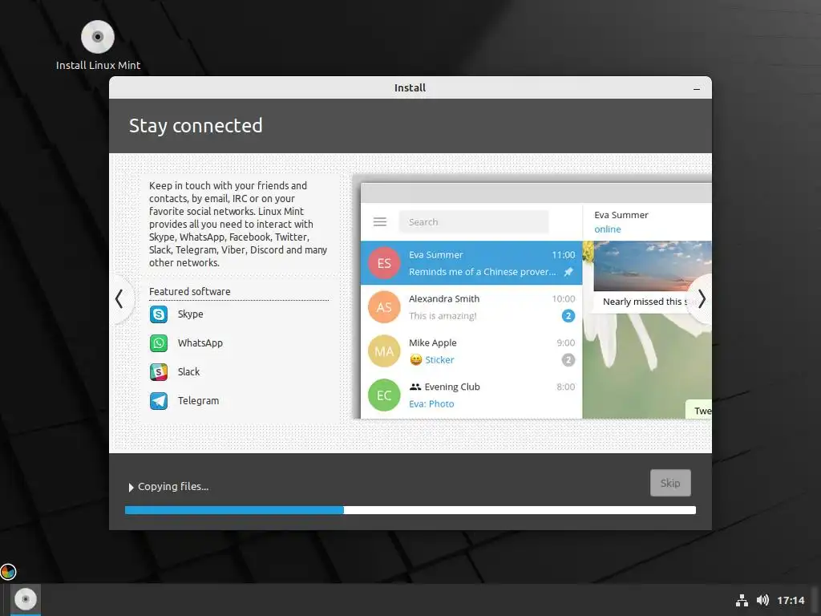Click the "Eva: Photo" message preview

431,404
